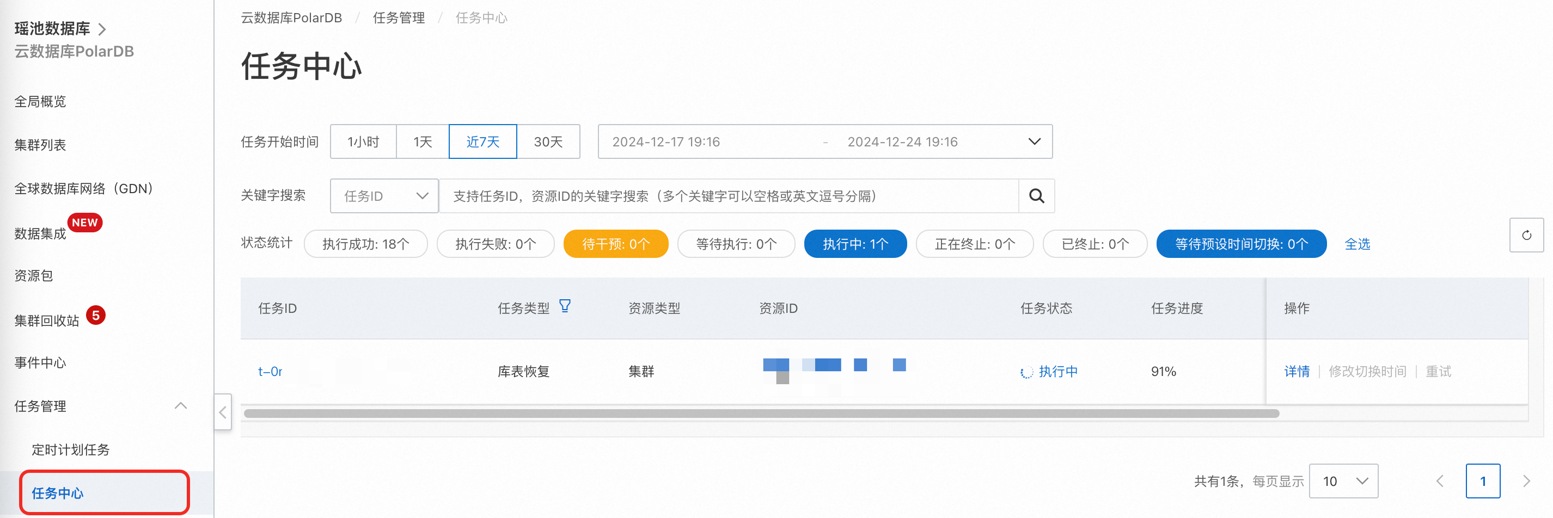
Task: Open the task ID link t-0r
Action: [270, 371]
